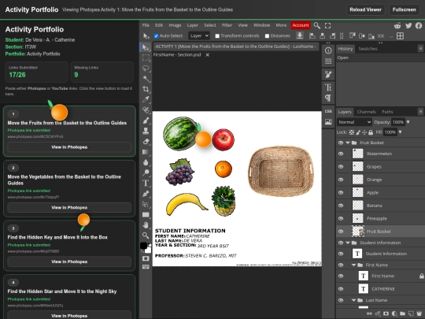This screenshot has height=319, width=425.
Task: Open the Reddit link icon
Action: pos(397,25)
